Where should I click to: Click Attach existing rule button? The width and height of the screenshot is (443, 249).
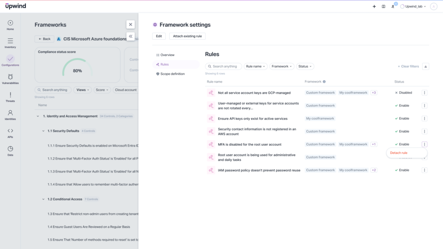tap(187, 36)
